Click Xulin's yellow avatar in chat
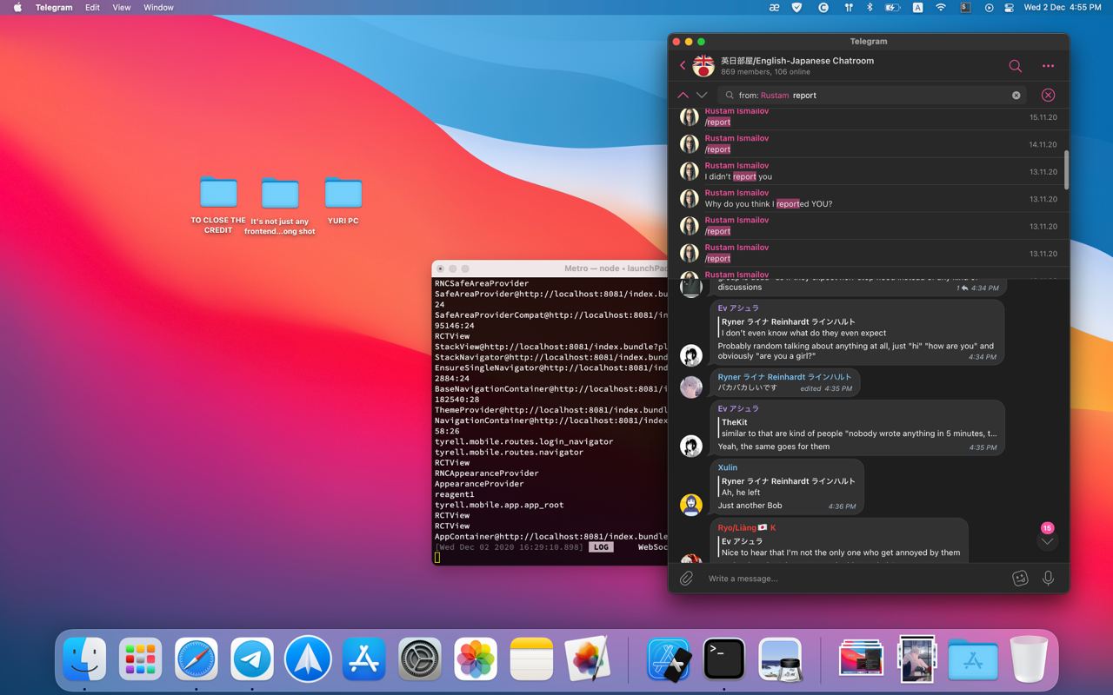Screen dimensions: 1113x695 pyautogui.click(x=691, y=504)
